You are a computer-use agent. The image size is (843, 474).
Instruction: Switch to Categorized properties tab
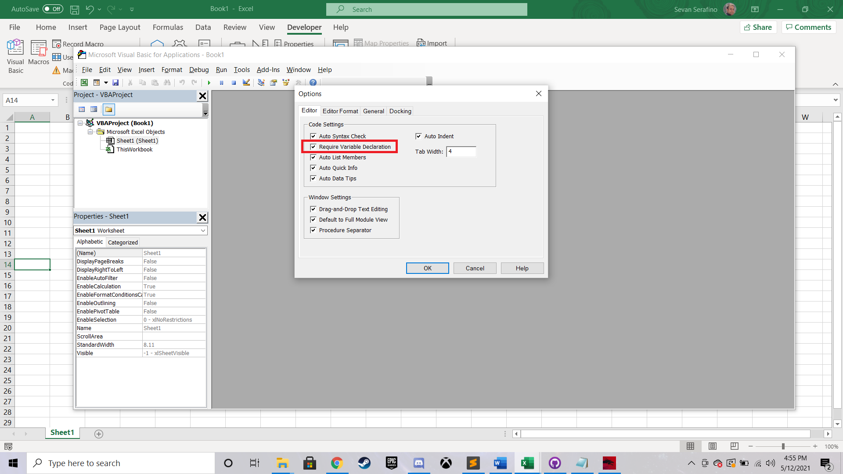(123, 242)
